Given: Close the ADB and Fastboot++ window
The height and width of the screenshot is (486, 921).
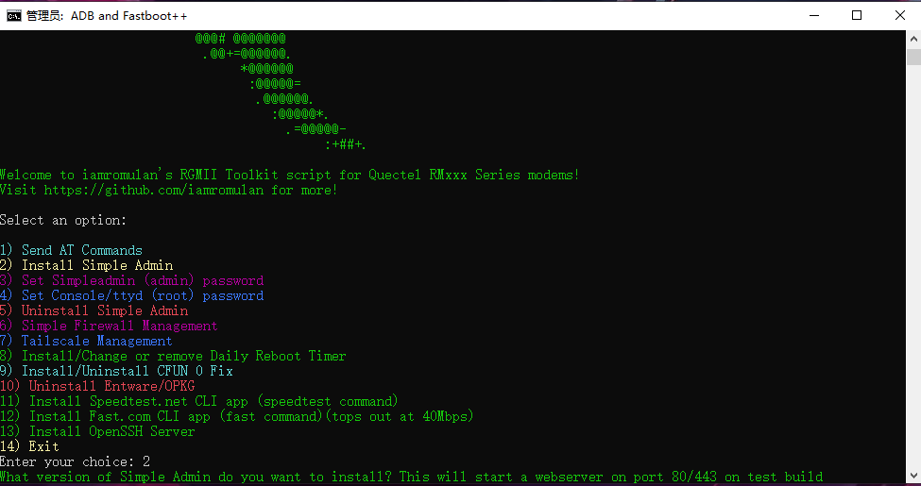Looking at the screenshot, I should [x=899, y=15].
